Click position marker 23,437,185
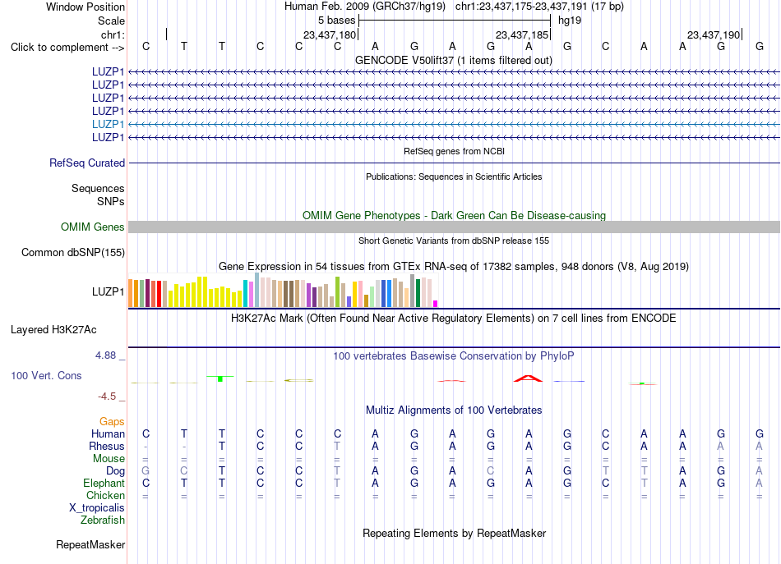This screenshot has height=564, width=781. pos(522,34)
